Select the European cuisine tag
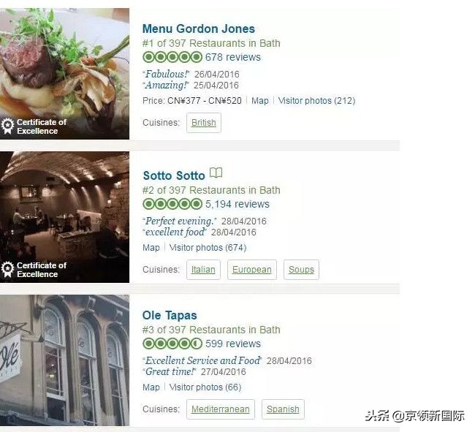The image size is (475, 432). [x=251, y=270]
